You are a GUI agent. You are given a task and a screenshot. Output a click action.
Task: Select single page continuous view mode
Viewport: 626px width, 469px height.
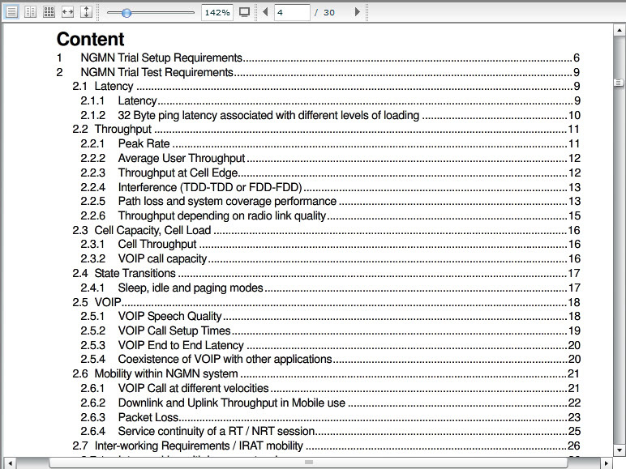pyautogui.click(x=11, y=12)
